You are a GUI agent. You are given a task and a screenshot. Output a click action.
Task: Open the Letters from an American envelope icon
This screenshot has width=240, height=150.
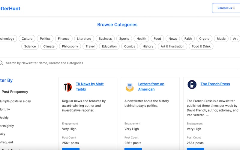(x=130, y=87)
